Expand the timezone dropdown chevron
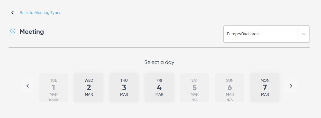This screenshot has height=118, width=321. [304, 34]
